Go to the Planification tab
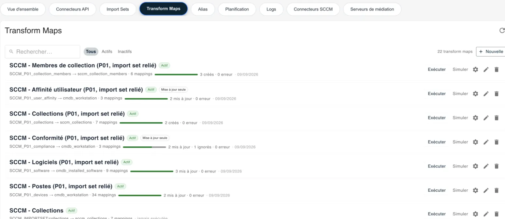Viewport: 505px width, 219px height. [x=237, y=9]
